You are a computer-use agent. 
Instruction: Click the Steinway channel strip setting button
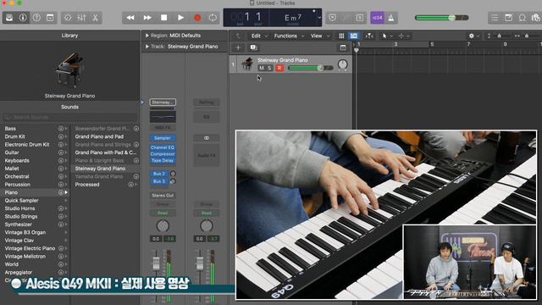pyautogui.click(x=163, y=103)
